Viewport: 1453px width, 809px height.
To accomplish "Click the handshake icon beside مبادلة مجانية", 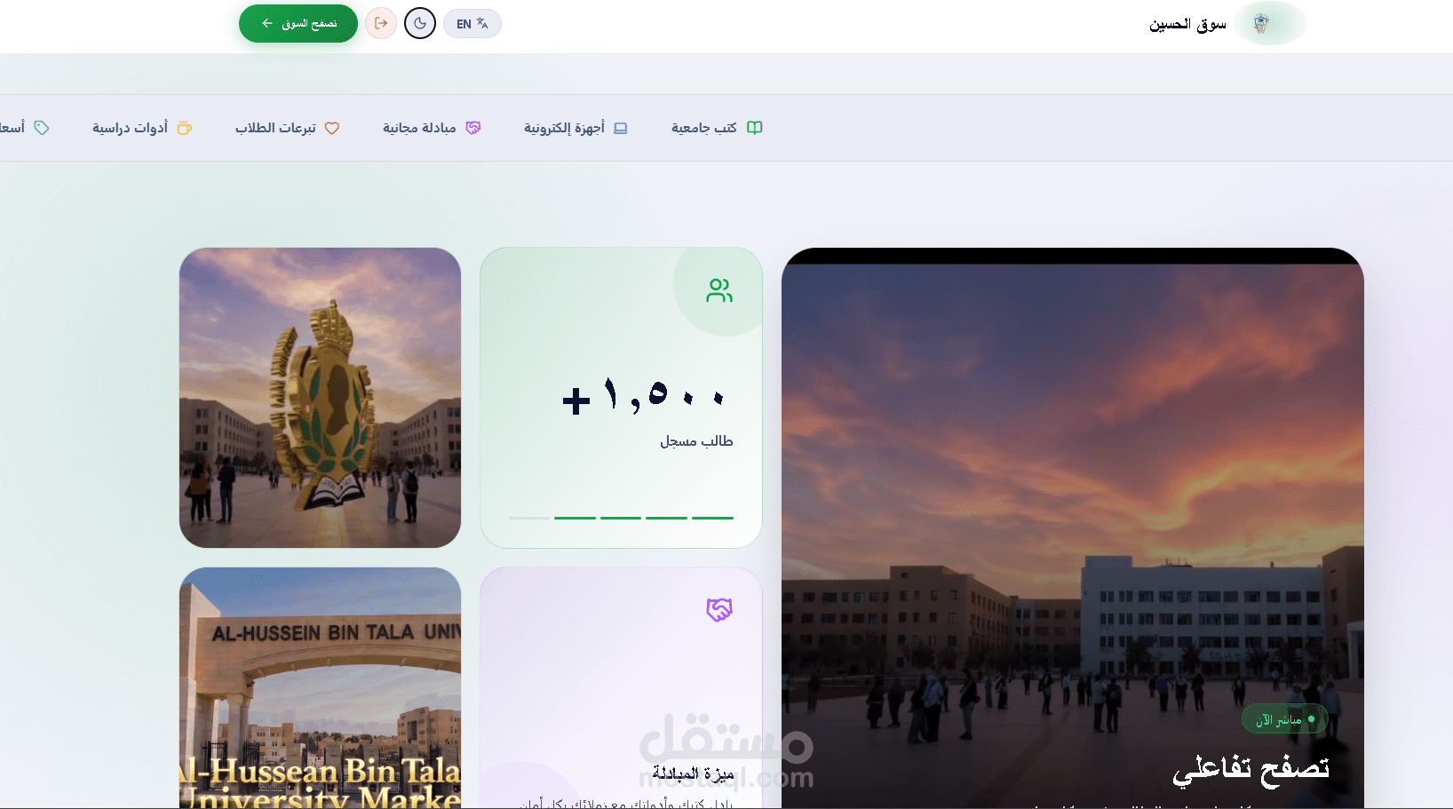I will click(473, 128).
